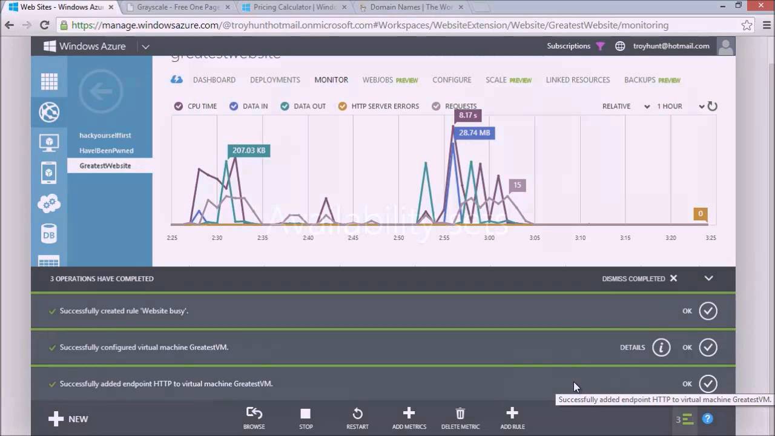
Task: Refresh the monitoring chart
Action: tap(713, 106)
